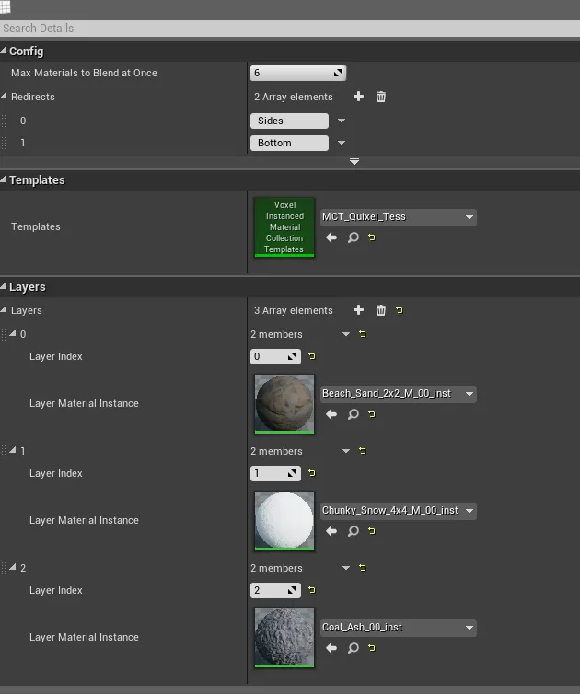Collapse the Templates section header
580x694 pixels.
click(x=5, y=180)
